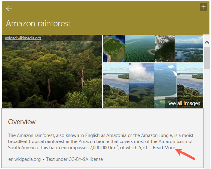Click the scrollbar up arrow

pos(206,42)
